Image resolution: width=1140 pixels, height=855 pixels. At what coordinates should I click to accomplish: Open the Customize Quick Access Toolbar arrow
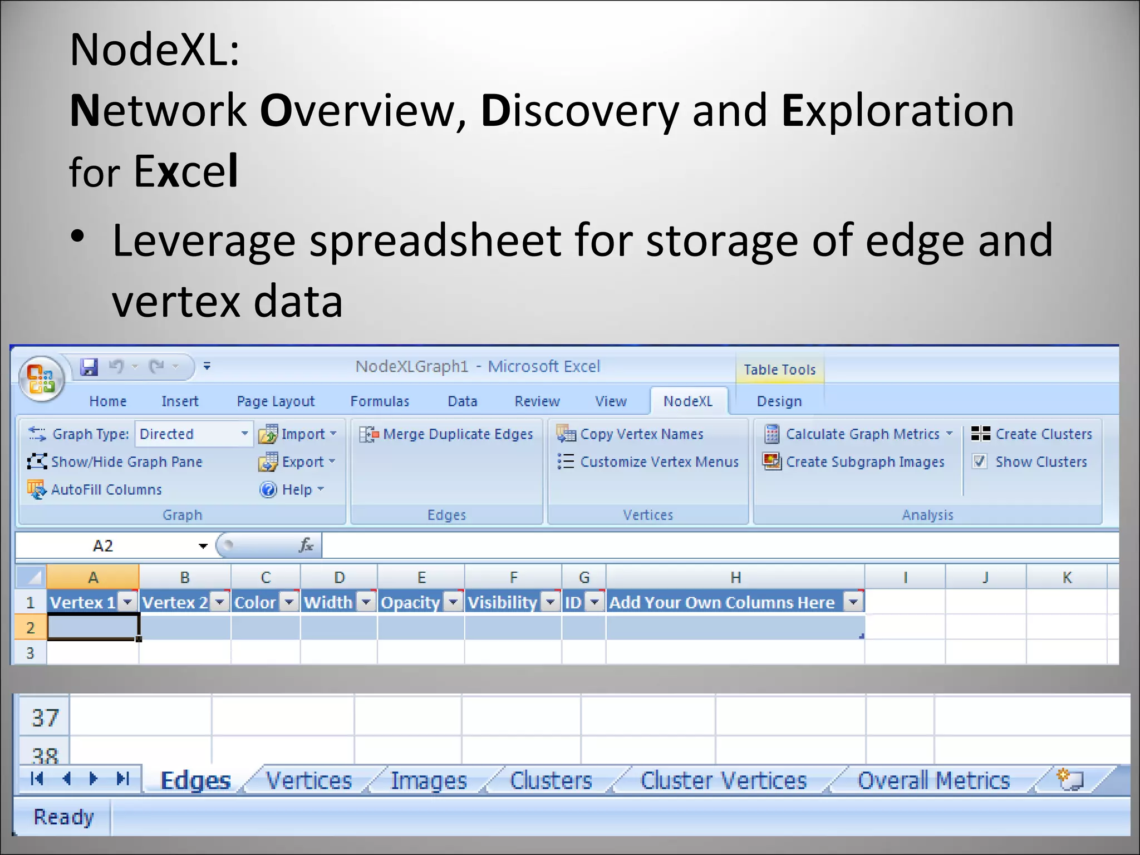click(207, 366)
